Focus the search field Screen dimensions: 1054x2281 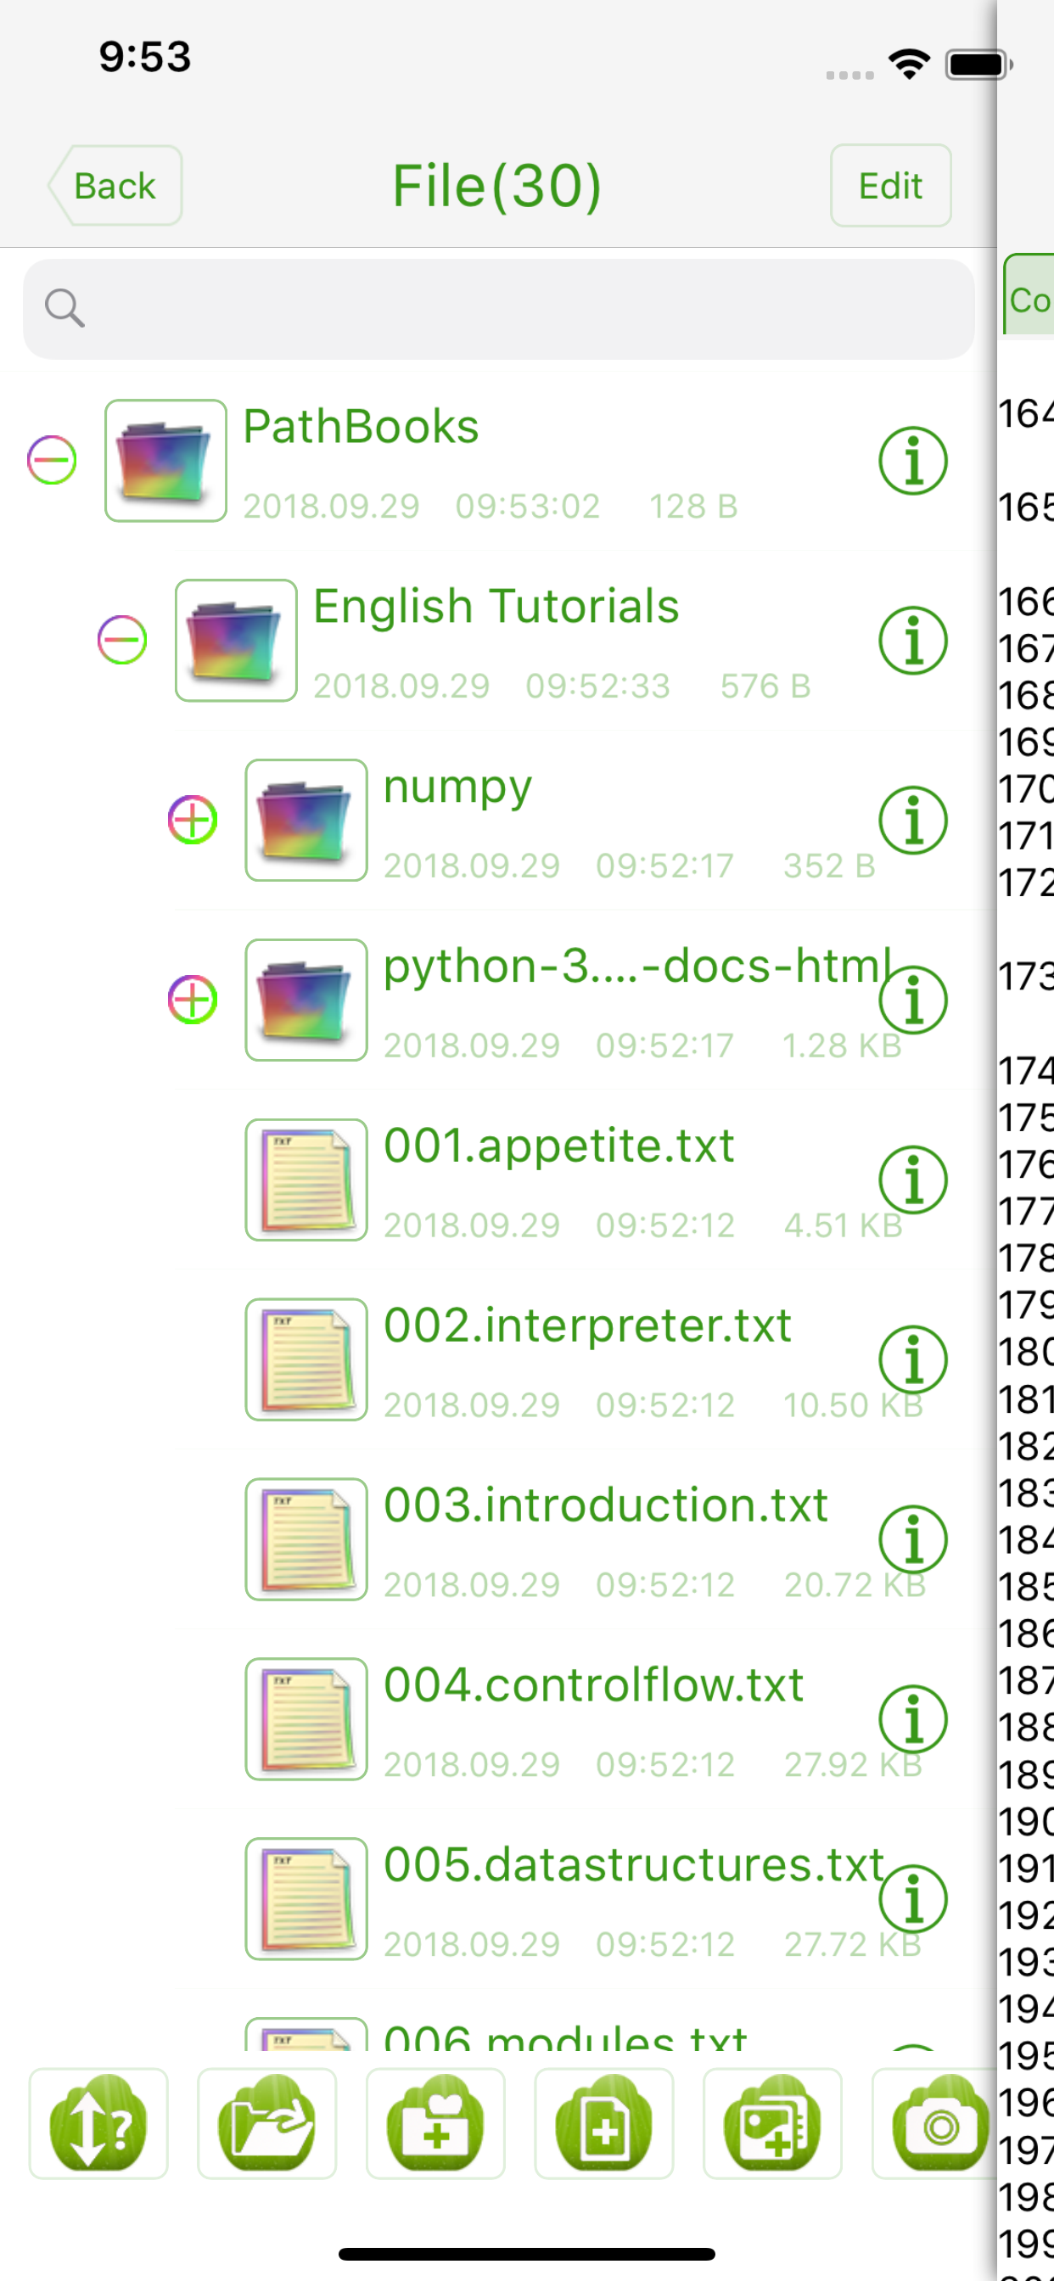(498, 309)
